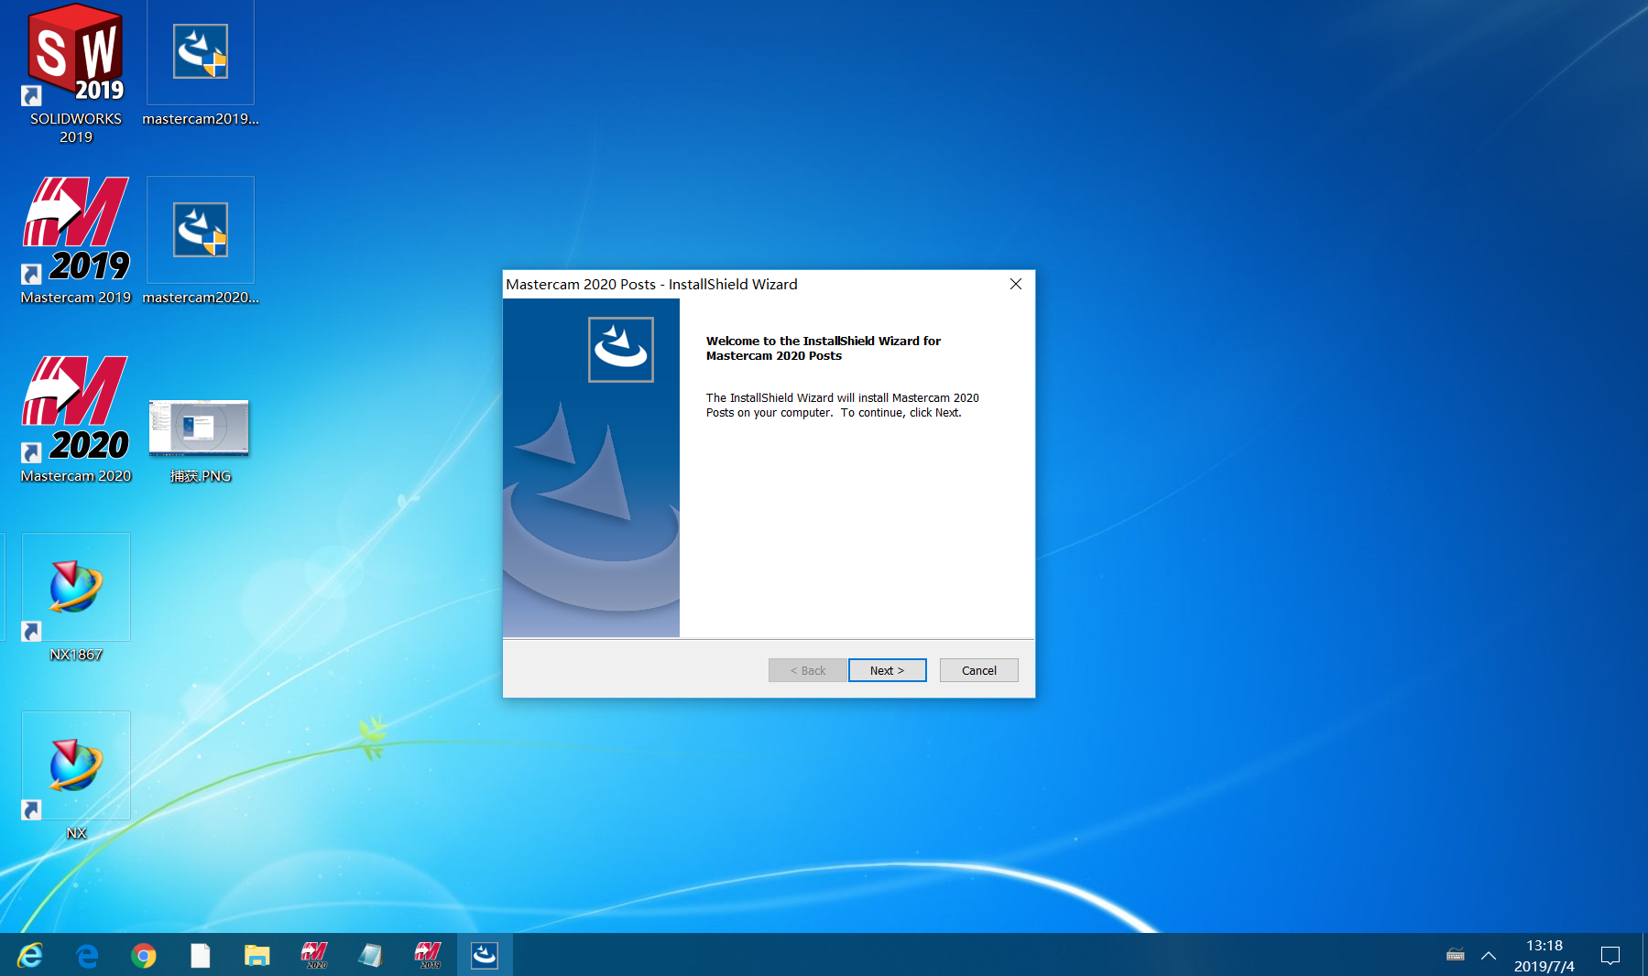Open Google Chrome from the taskbar
1648x976 pixels.
coord(144,956)
